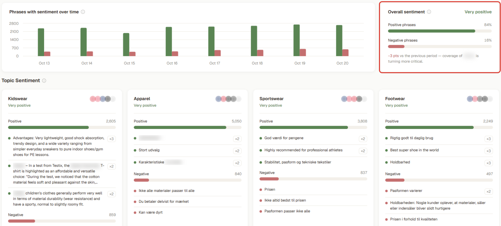Select the Oct 17 negative red bar
Image resolution: width=501 pixels, height=226 pixels.
(x=218, y=53)
